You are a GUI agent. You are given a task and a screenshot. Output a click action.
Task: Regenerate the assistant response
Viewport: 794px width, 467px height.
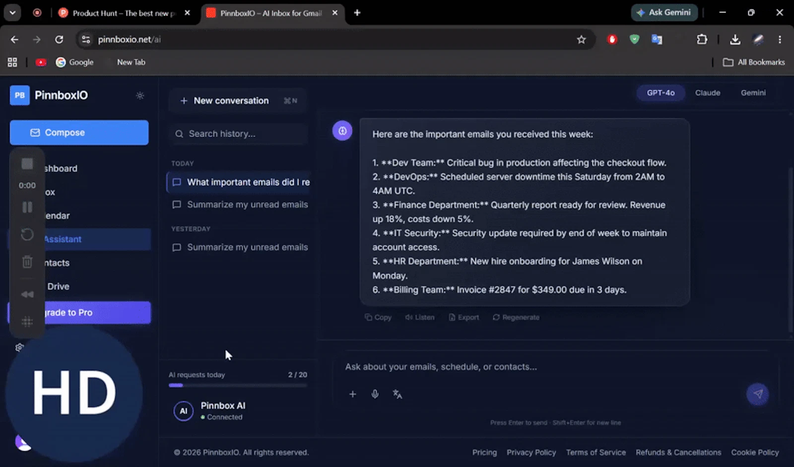click(x=516, y=317)
